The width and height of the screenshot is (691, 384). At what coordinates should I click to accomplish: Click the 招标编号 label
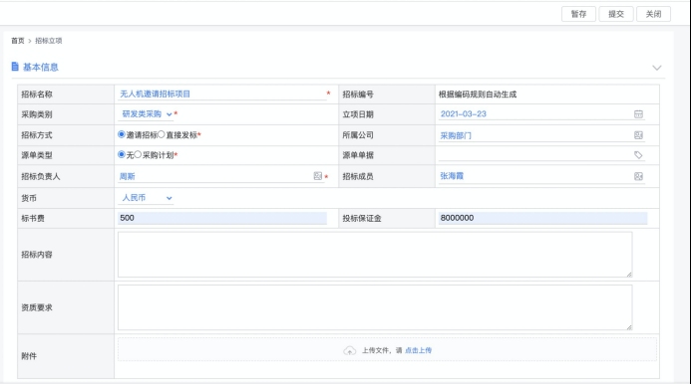pos(358,95)
